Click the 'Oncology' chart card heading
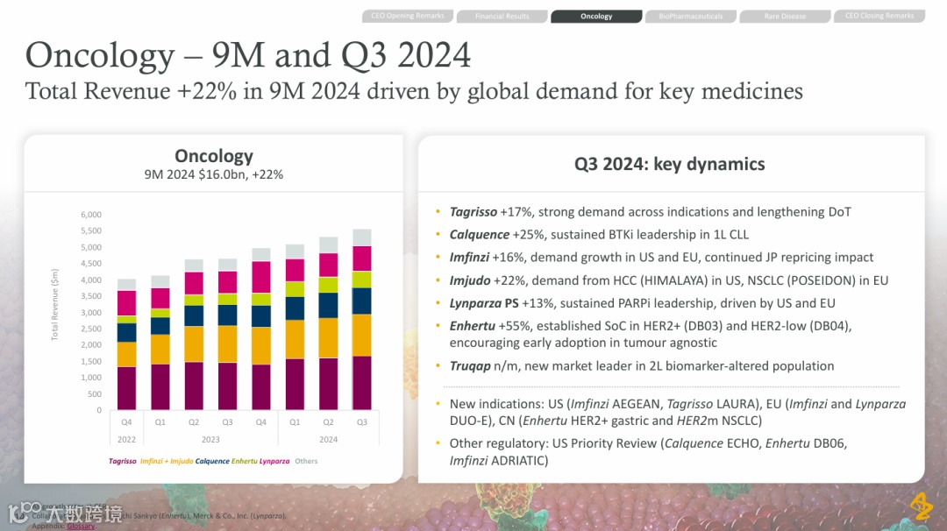947x531 pixels. tap(214, 156)
